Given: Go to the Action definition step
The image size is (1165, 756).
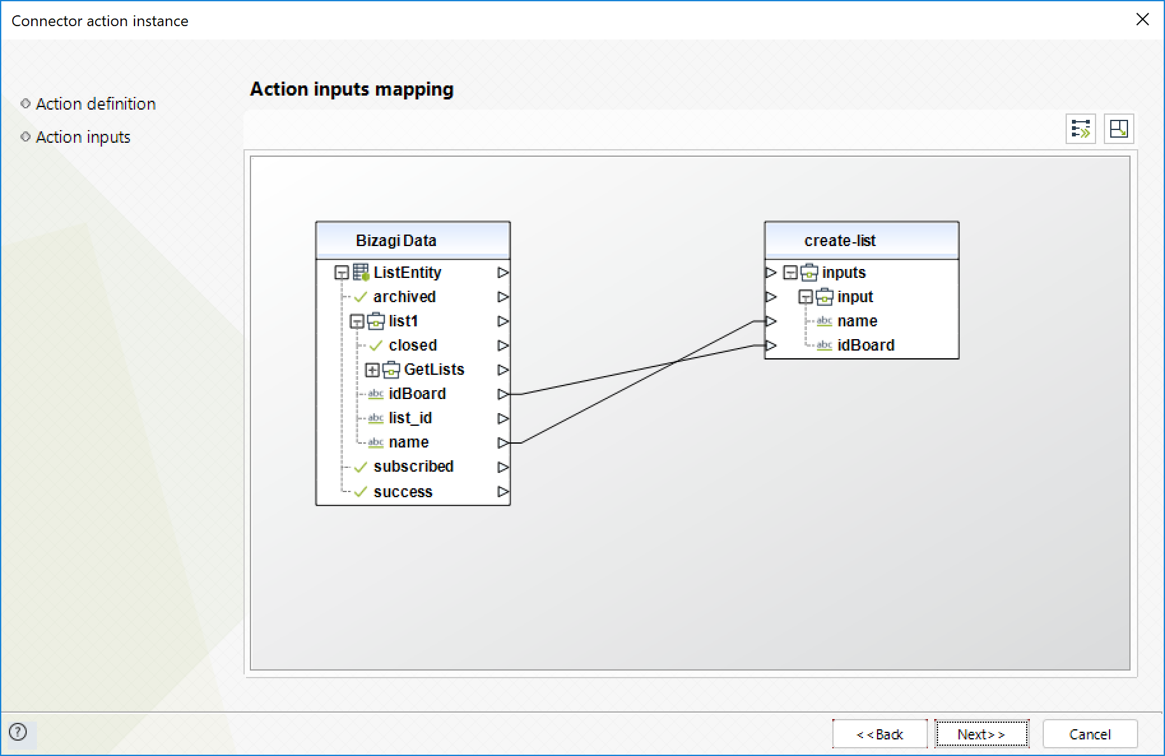Looking at the screenshot, I should pos(96,104).
